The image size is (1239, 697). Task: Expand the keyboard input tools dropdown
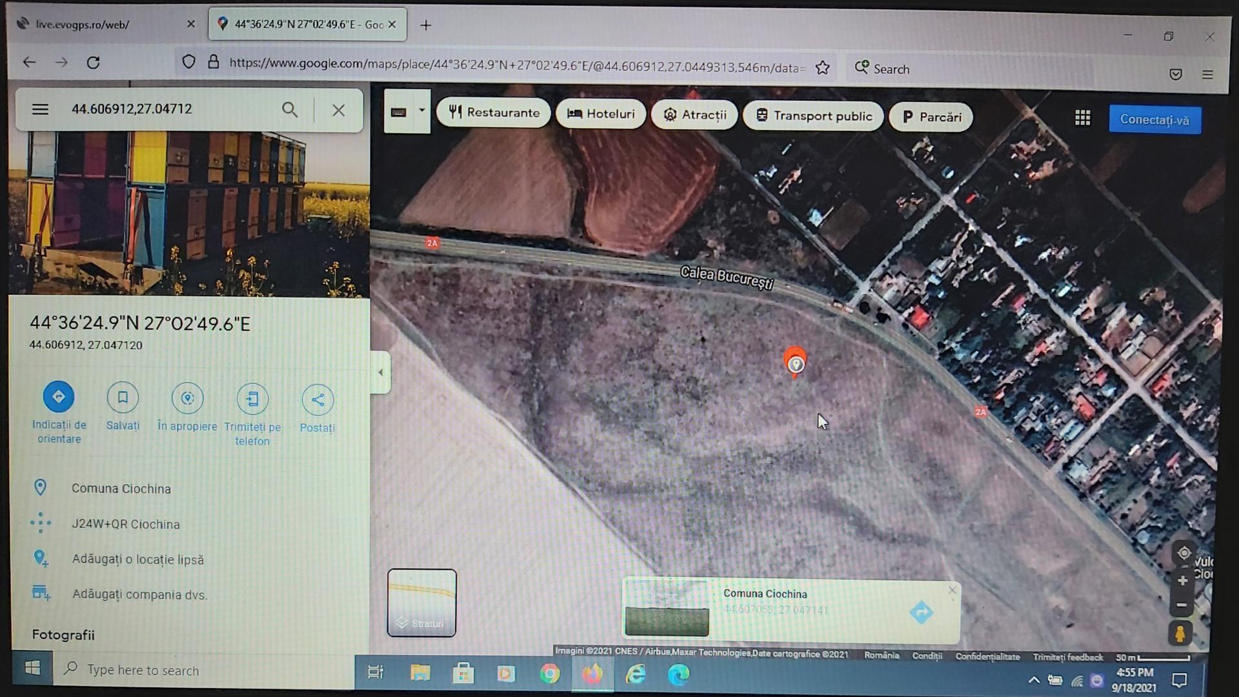click(421, 110)
